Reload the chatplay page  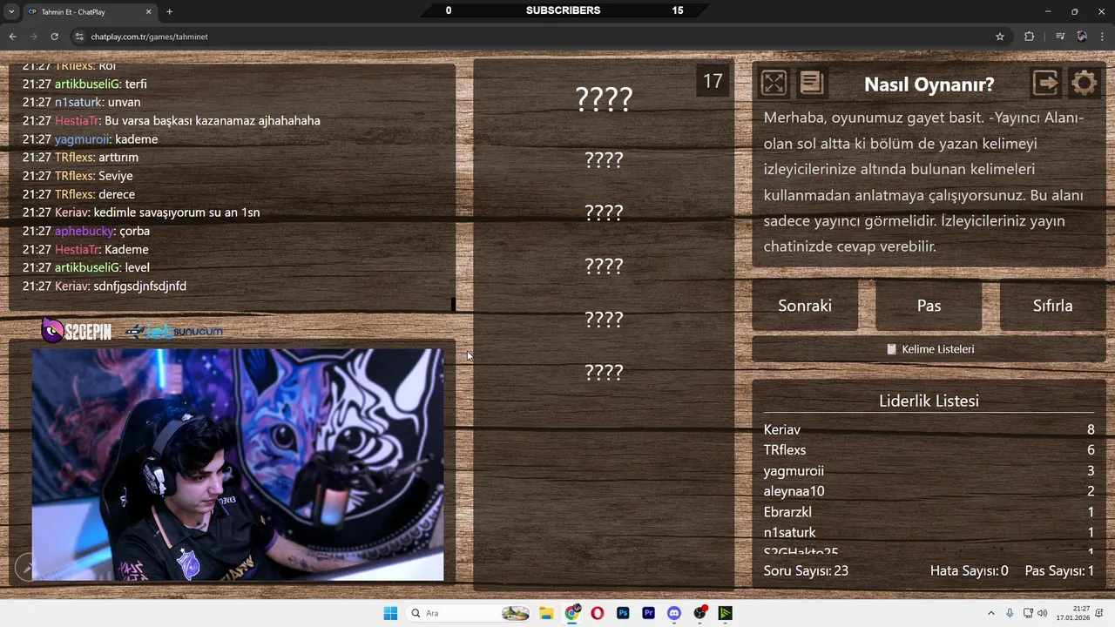[x=54, y=37]
